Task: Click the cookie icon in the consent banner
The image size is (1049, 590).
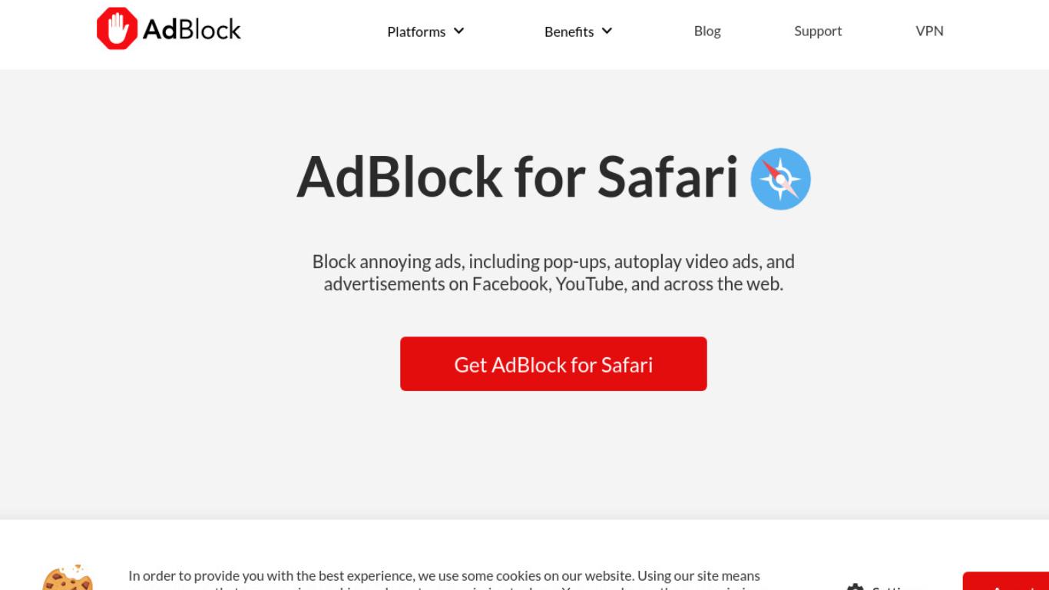Action: (68, 578)
